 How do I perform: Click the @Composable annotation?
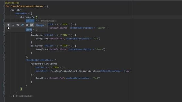[12, 3]
